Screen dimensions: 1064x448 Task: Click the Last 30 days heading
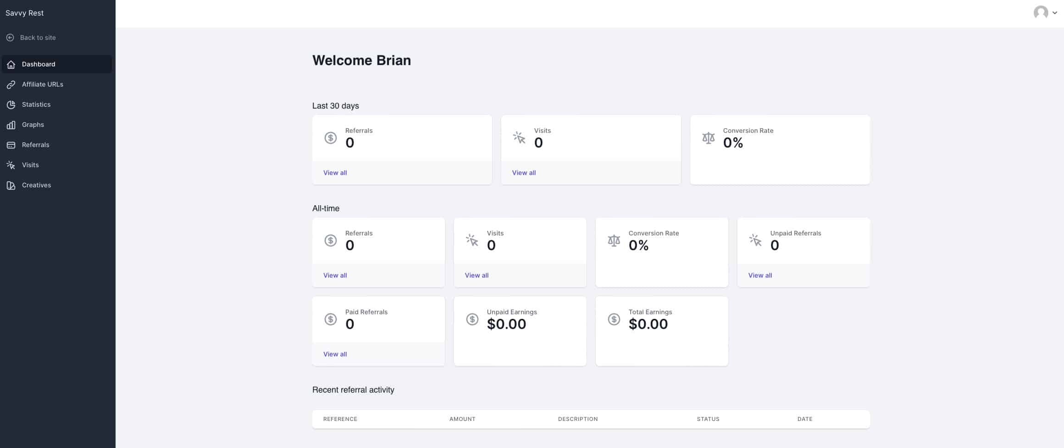point(336,106)
